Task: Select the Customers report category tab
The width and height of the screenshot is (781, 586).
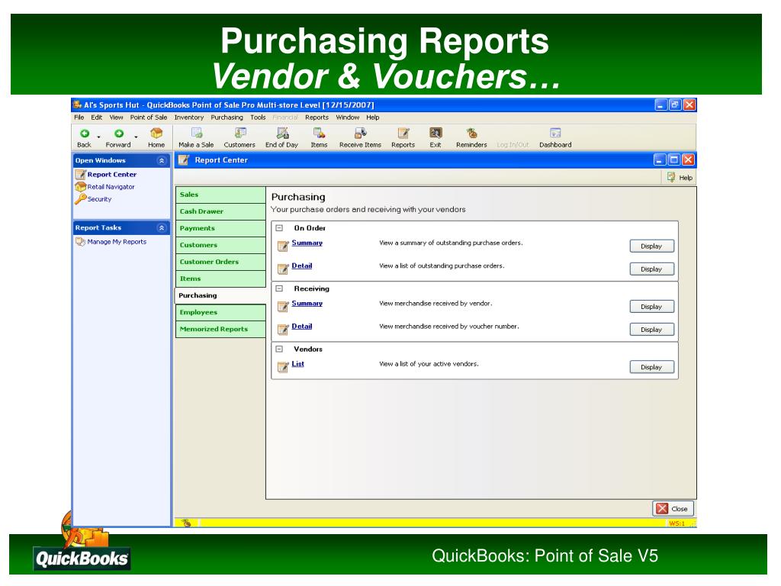Action: [220, 245]
